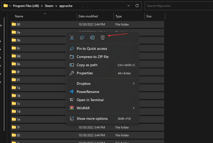Open Properties from the context menu
Image resolution: width=213 pixels, height=143 pixels.
85,73
